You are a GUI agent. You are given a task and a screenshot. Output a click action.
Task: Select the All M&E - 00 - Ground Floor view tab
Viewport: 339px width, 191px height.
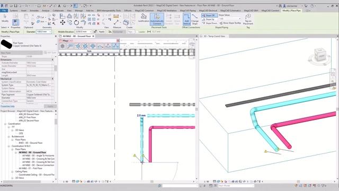[x=77, y=36]
